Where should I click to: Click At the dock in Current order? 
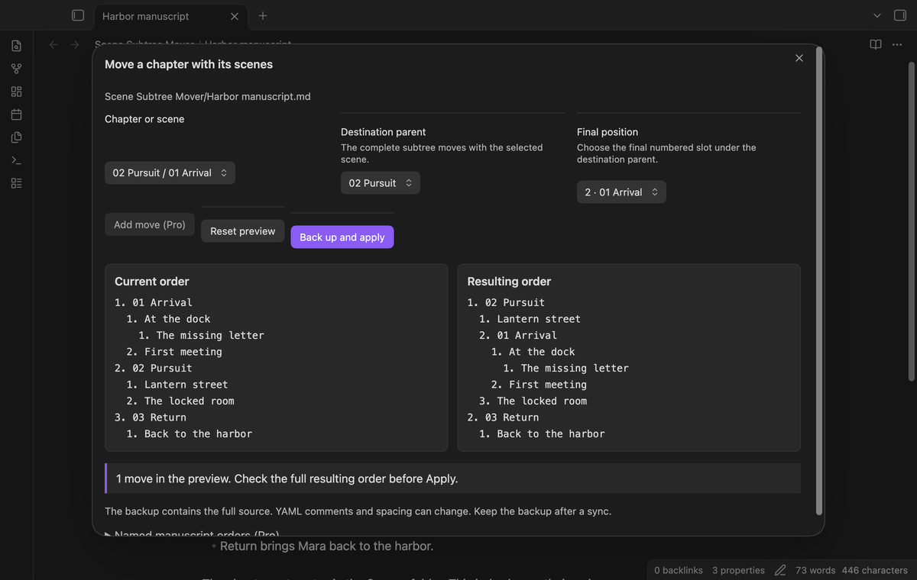point(177,319)
